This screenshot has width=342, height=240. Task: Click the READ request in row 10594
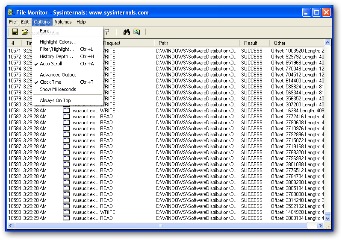click(106, 188)
